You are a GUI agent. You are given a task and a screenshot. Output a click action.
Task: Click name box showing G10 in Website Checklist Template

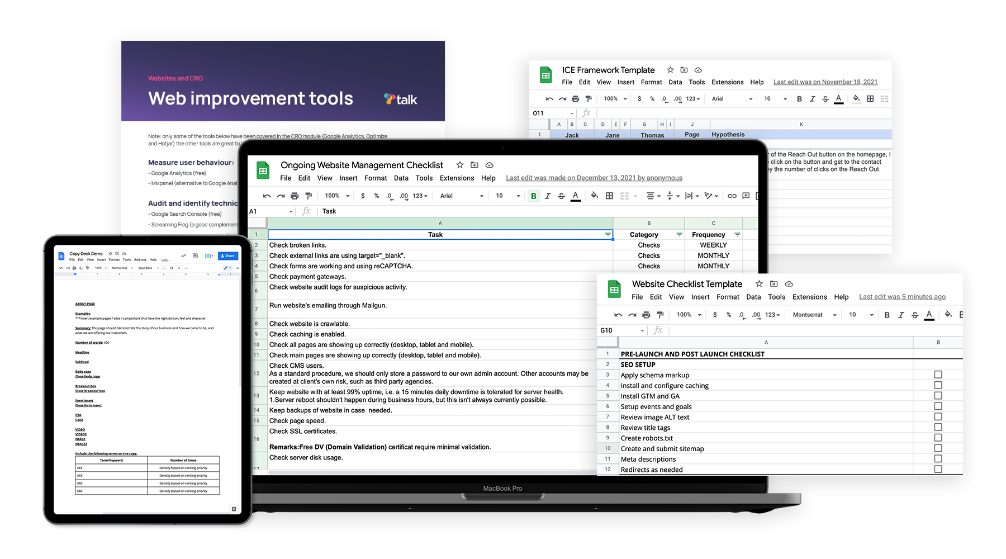pos(622,330)
